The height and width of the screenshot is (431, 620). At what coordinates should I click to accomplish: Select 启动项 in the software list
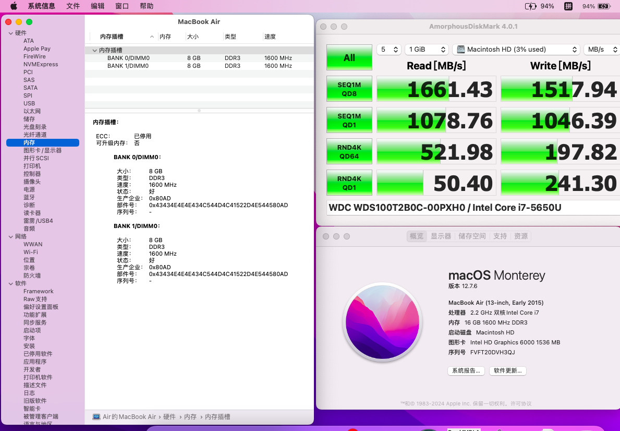(x=32, y=330)
